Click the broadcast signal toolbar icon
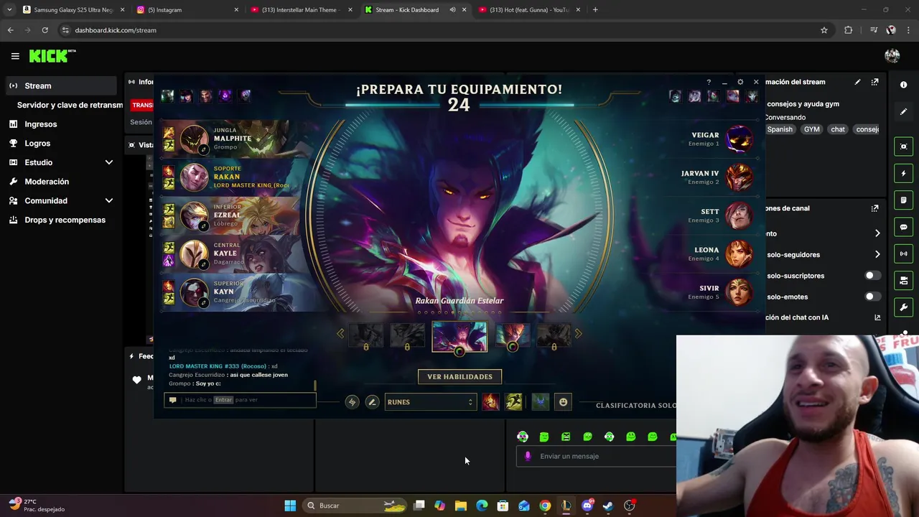Image resolution: width=919 pixels, height=517 pixels. (904, 253)
